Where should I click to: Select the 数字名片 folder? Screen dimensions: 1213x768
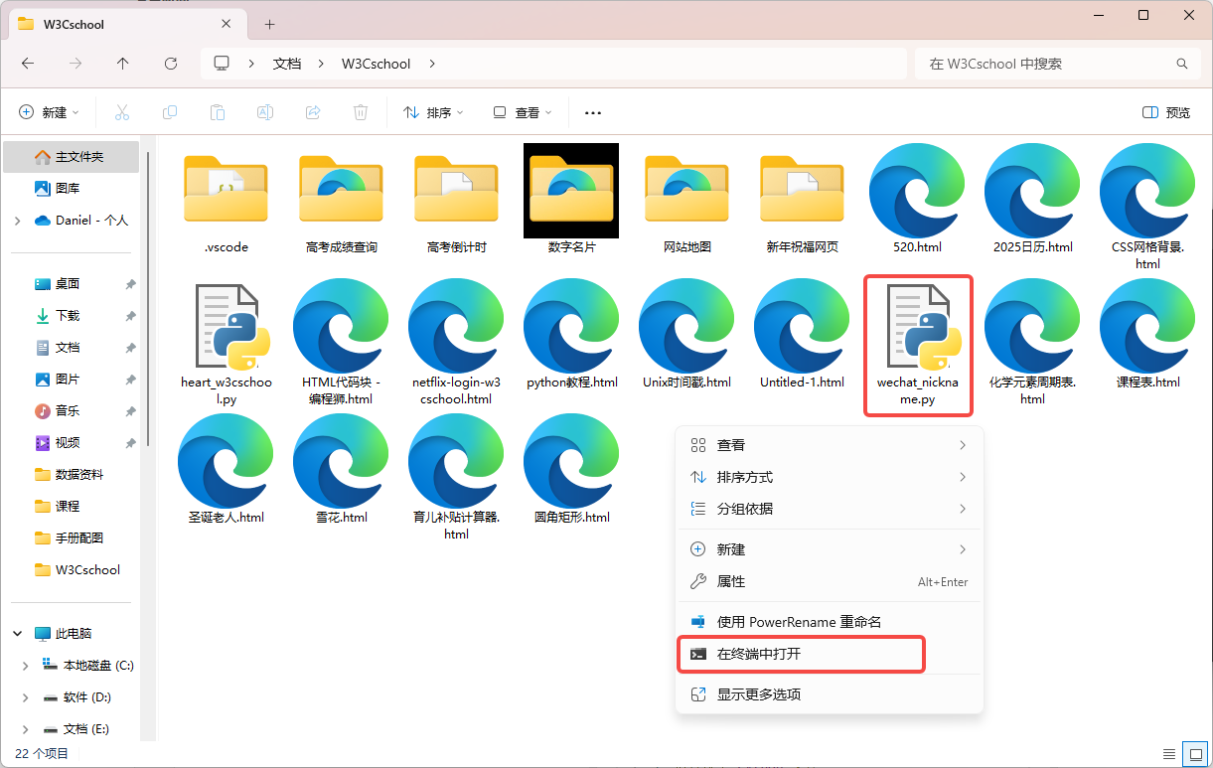coord(571,199)
